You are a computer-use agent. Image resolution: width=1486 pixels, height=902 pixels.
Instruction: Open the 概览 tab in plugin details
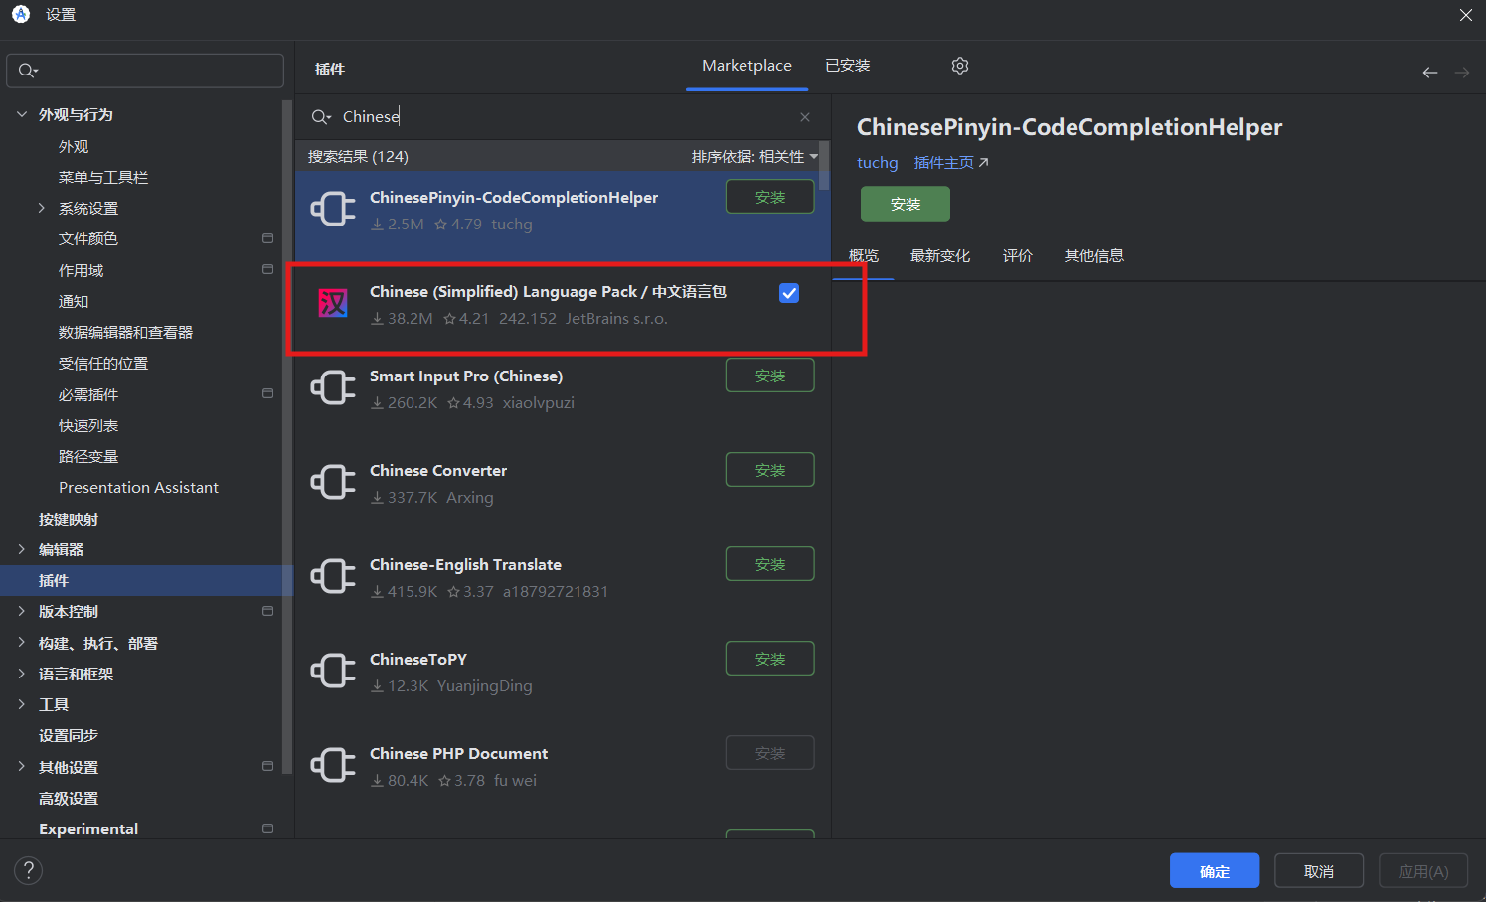pos(863,256)
